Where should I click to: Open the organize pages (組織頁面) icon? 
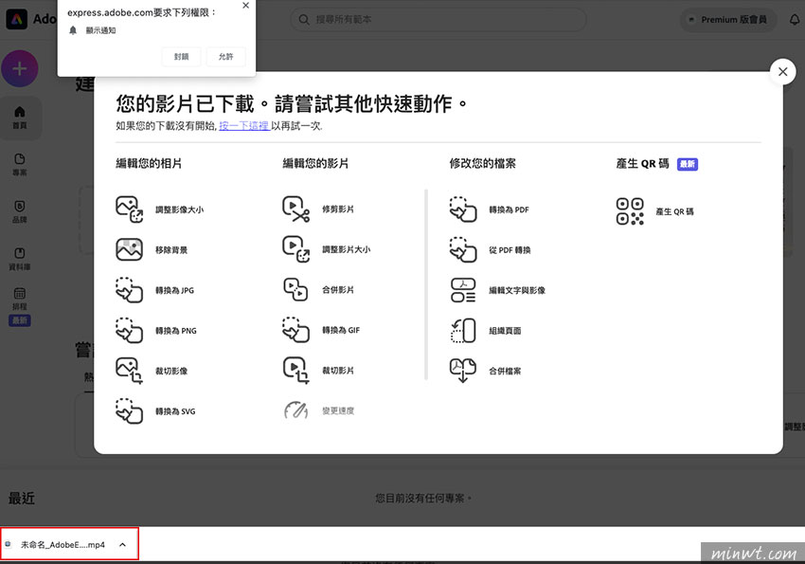463,330
